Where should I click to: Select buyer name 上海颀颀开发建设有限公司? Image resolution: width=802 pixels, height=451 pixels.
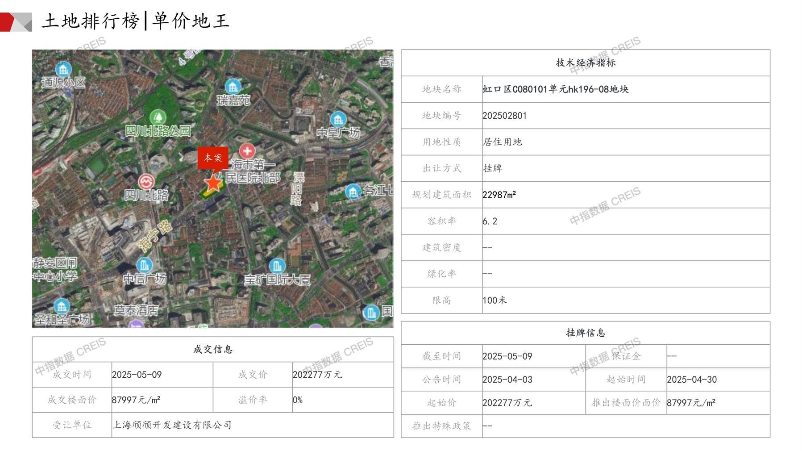(172, 425)
